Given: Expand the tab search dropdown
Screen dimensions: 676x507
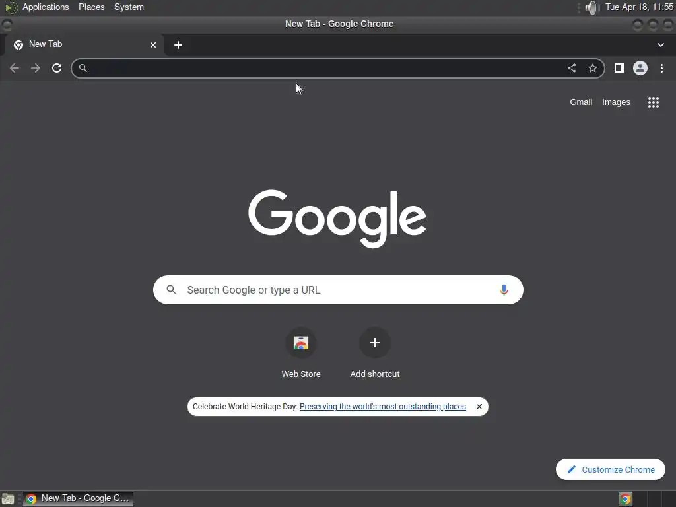Looking at the screenshot, I should tap(660, 45).
